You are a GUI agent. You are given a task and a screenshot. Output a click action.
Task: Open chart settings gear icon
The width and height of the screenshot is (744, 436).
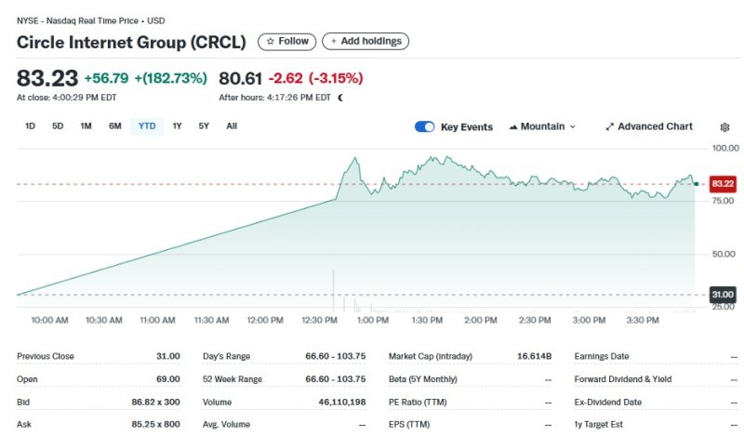click(725, 127)
